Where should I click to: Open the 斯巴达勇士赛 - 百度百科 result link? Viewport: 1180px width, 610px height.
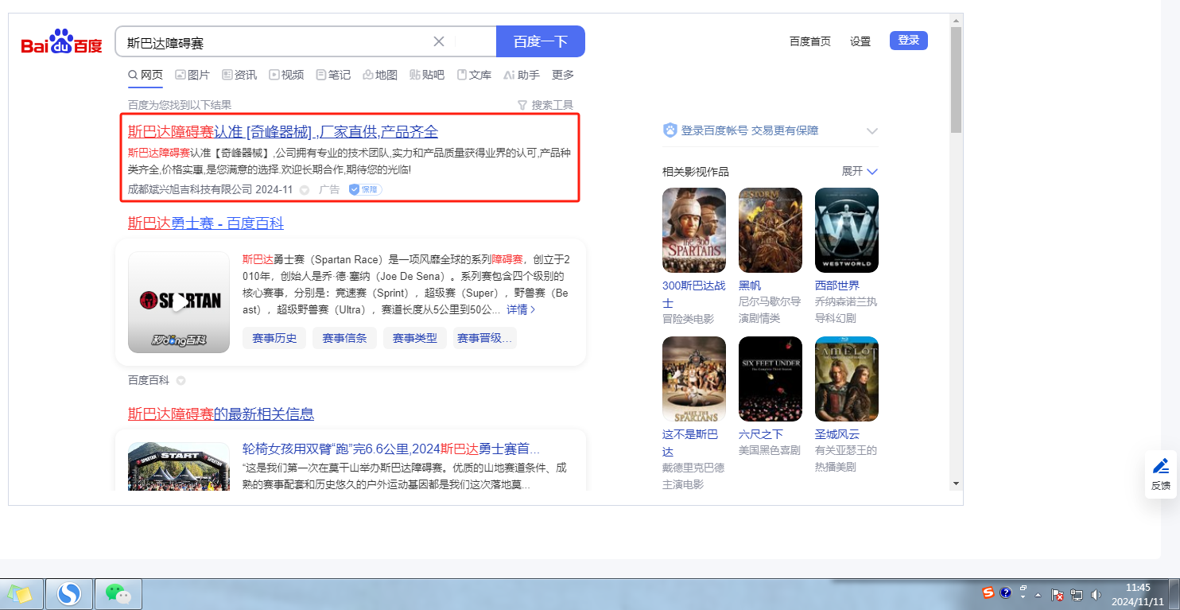point(205,223)
